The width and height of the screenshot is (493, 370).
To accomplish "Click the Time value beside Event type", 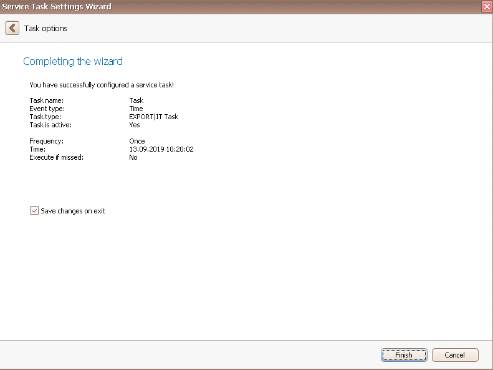I will [136, 109].
